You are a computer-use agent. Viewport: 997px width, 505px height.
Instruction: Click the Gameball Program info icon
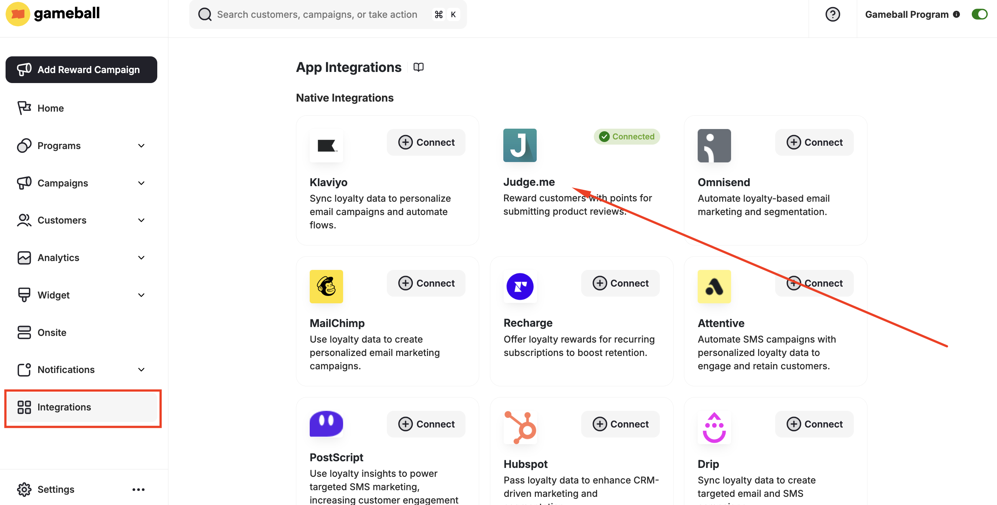(x=956, y=15)
